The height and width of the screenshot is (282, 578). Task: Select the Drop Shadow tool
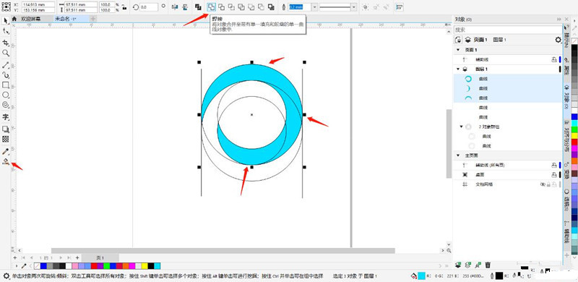coord(6,129)
